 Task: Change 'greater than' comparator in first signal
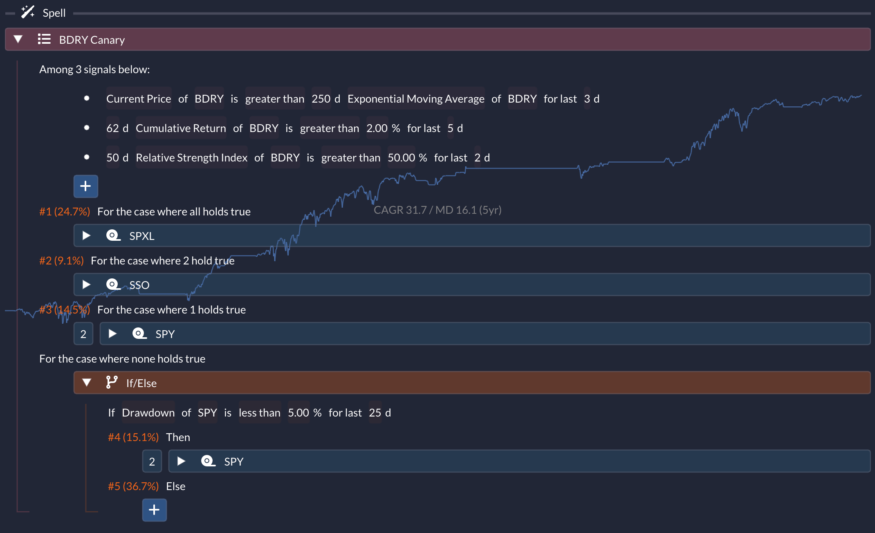[274, 99]
